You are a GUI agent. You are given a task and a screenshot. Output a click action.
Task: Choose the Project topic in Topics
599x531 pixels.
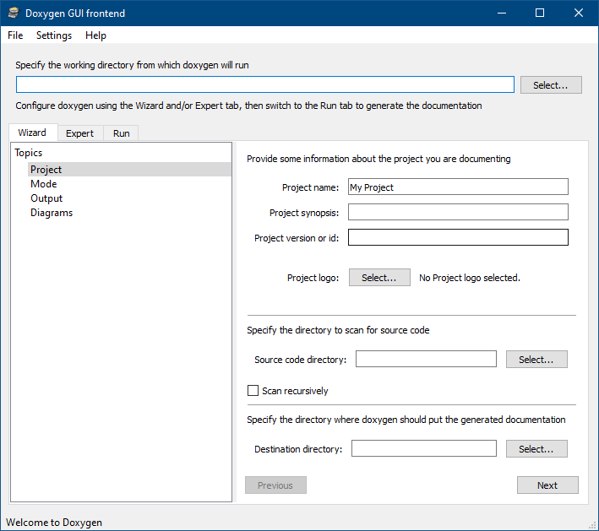(46, 170)
